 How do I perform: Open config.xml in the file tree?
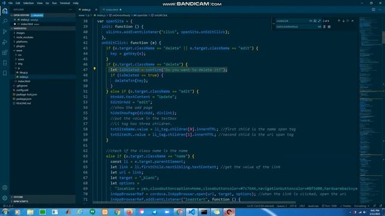tap(22, 90)
